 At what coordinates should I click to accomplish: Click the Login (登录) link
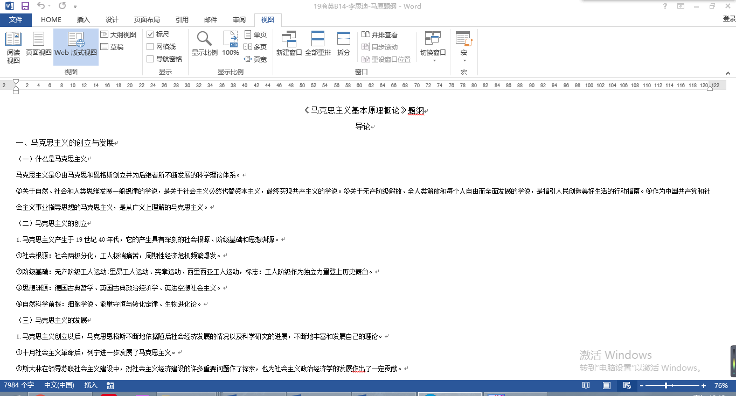coord(728,19)
